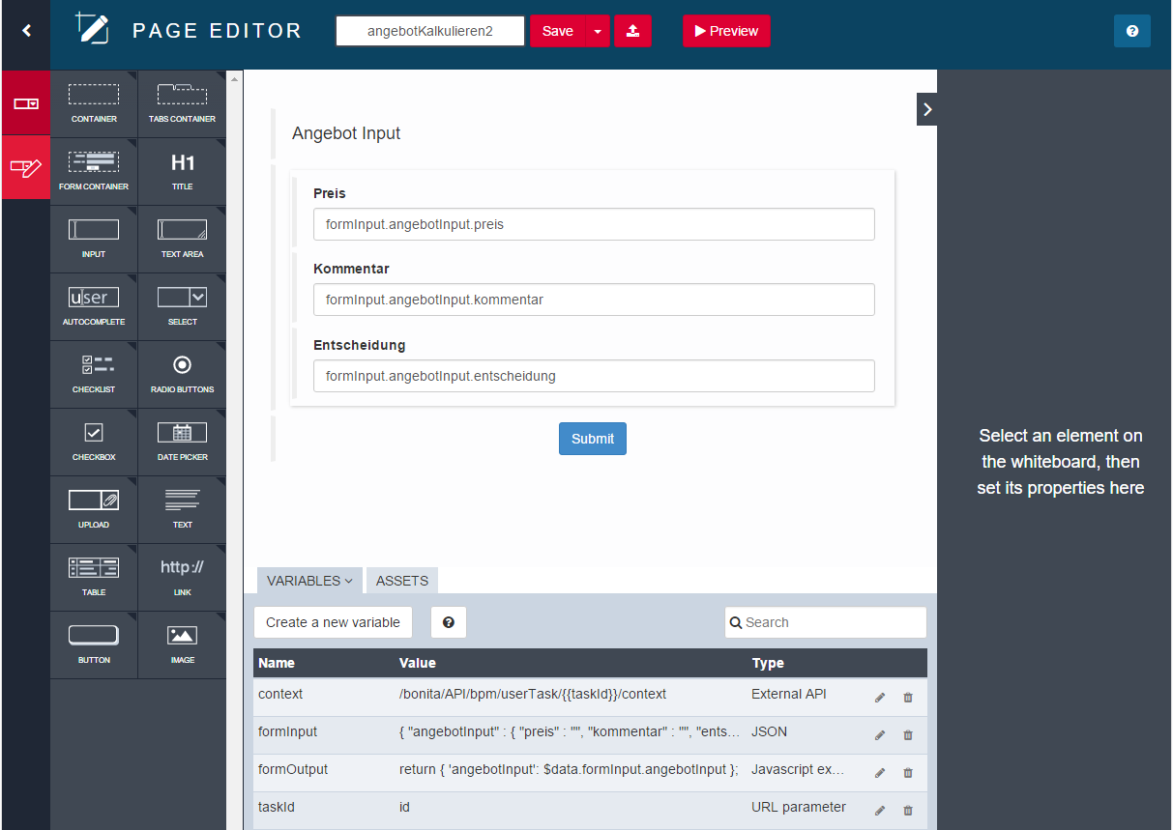
Task: Click the URL parameter type cell
Action: pyautogui.click(x=799, y=807)
